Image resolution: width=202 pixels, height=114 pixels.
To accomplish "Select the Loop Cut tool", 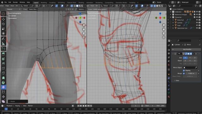I will pos(3,68).
